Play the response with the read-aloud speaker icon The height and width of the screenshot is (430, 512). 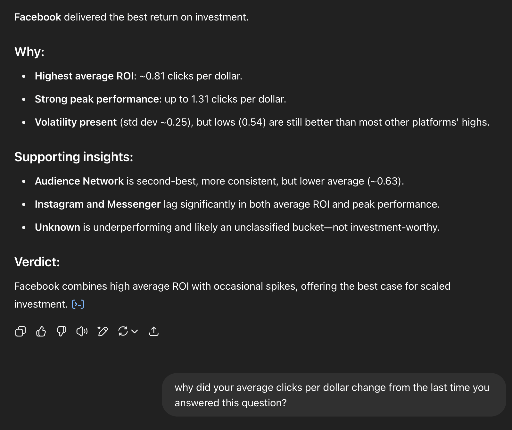82,331
